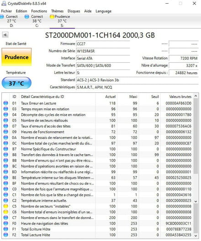
Task: Click the Interface field Serial ATA
Action: pyautogui.click(x=103, y=58)
